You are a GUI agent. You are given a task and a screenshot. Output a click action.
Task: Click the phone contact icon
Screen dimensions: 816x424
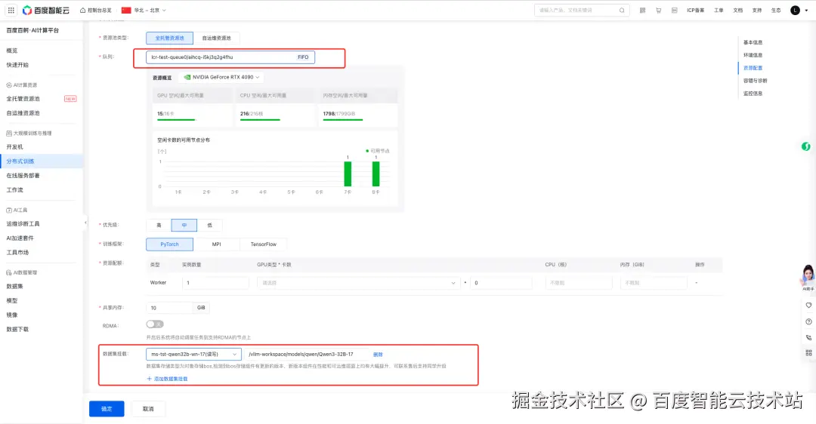808,337
